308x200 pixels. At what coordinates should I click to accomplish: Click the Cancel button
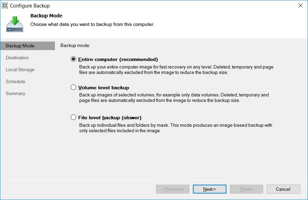pos(283,189)
